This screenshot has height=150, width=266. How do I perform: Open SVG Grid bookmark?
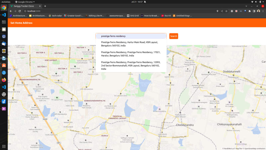pyautogui.click(x=133, y=16)
